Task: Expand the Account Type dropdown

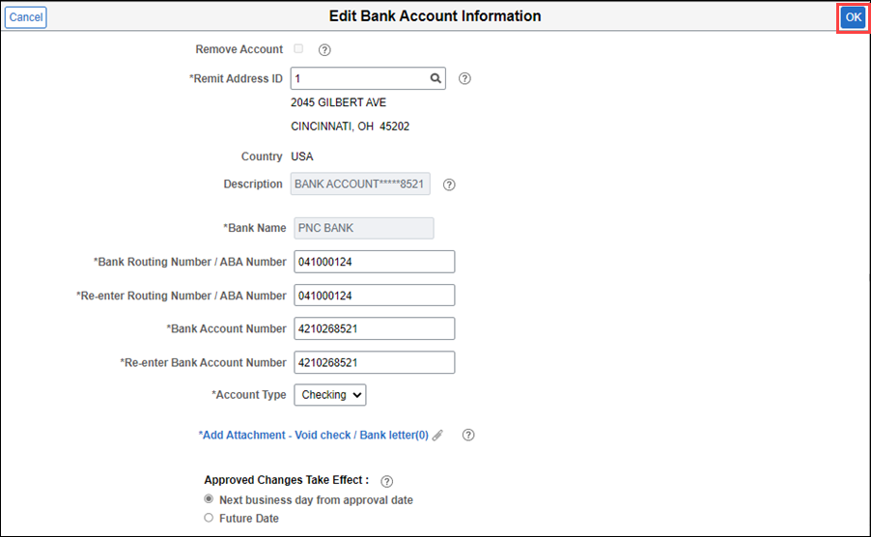Action: [330, 395]
